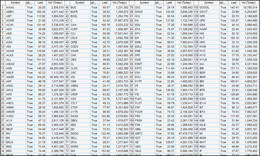
Task: Click the CCJ symbol
Action: coord(80,34)
